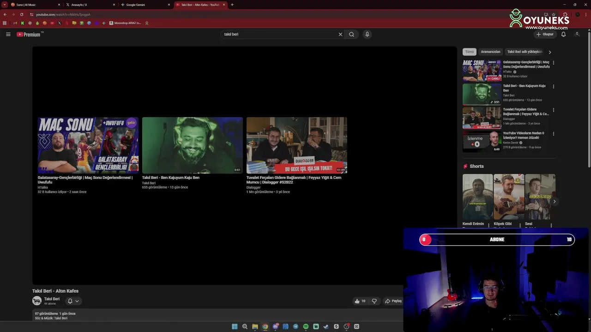Close the Suno AI Music tab

tap(59, 5)
